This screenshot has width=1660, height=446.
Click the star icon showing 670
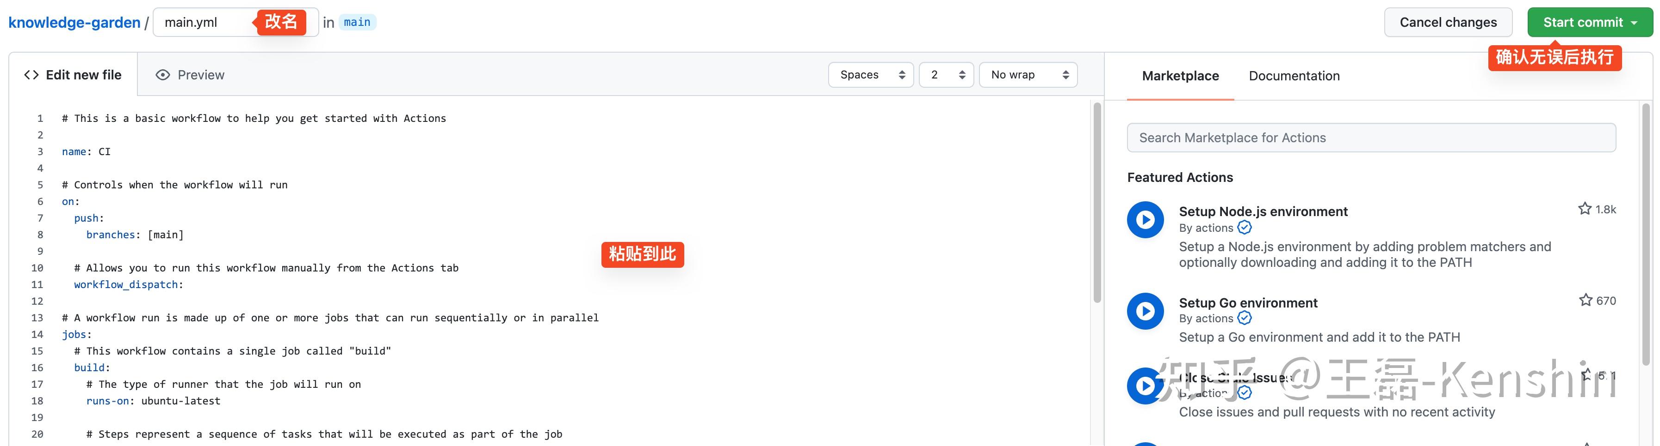pos(1585,300)
